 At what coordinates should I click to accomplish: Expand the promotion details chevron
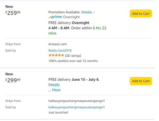pyautogui.click(x=94, y=12)
